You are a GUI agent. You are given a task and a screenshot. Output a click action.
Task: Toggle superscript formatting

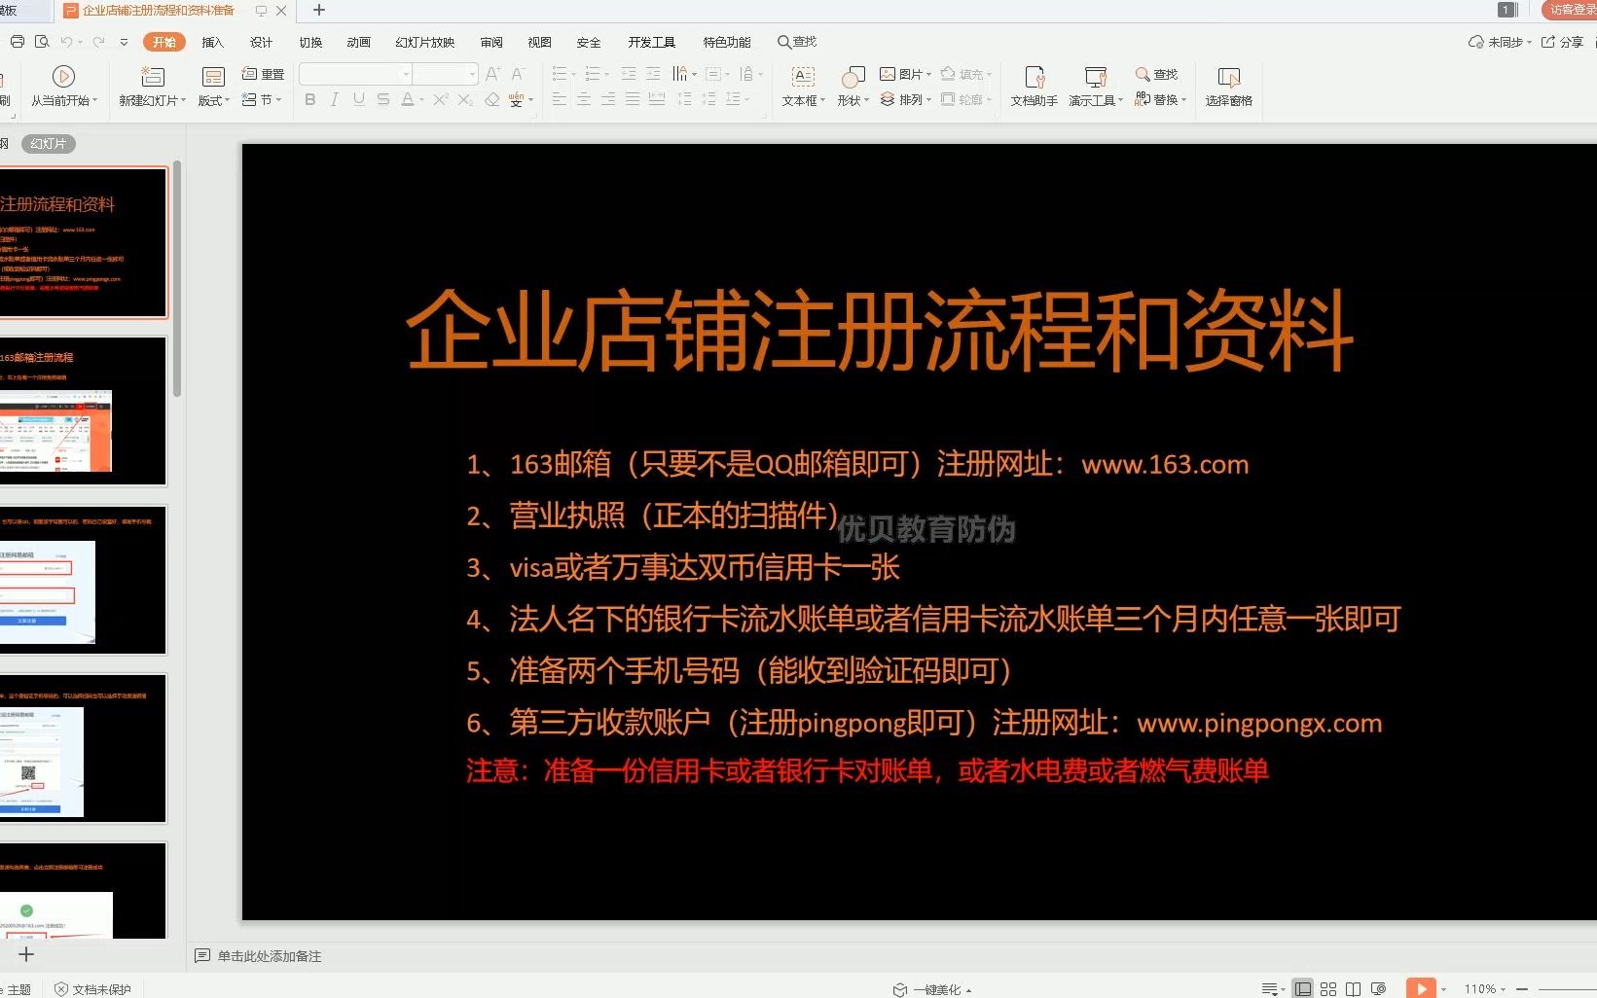tap(440, 99)
